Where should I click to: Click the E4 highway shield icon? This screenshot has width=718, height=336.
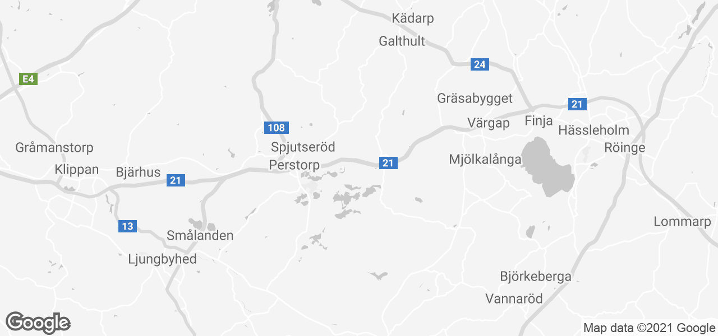click(28, 79)
